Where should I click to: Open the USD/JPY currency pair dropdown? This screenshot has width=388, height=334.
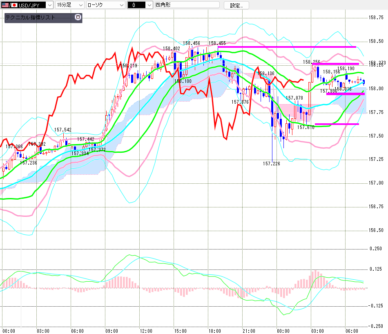[x=27, y=5]
